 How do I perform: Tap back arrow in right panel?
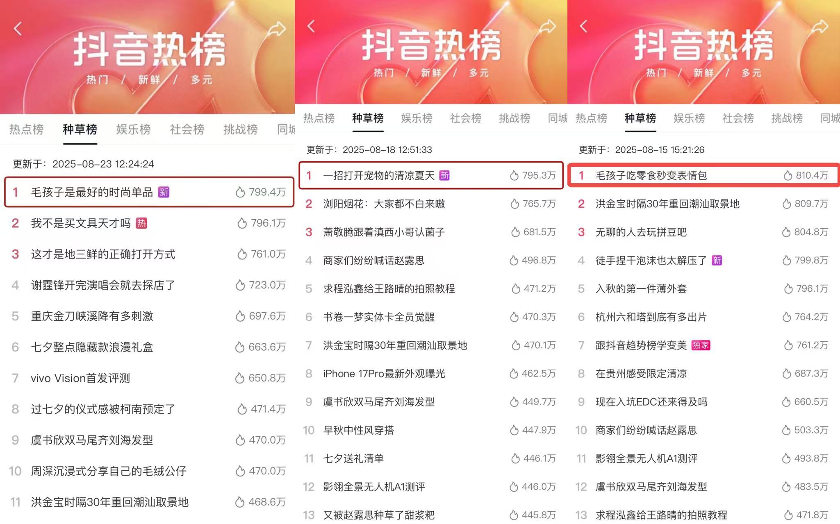click(x=583, y=26)
